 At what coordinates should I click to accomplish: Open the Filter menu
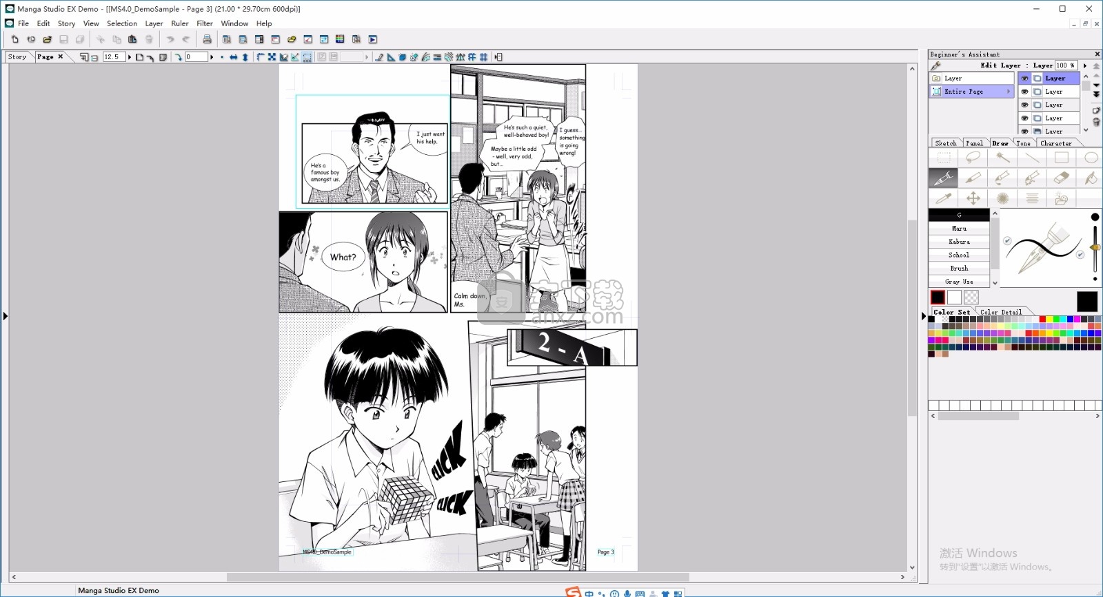(x=205, y=23)
